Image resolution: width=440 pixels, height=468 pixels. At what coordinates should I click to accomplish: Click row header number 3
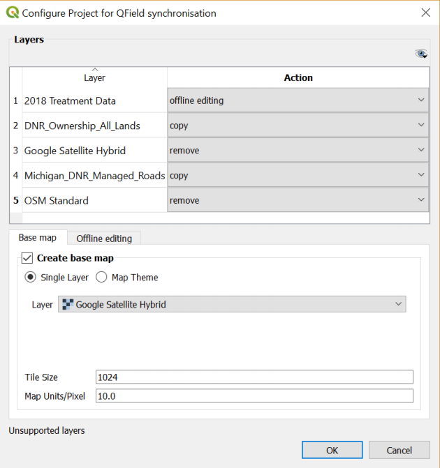16,151
